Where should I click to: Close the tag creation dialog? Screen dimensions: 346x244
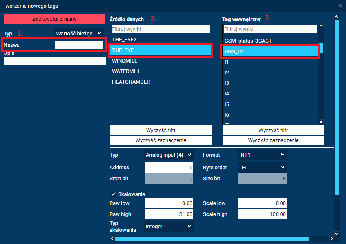(x=340, y=6)
